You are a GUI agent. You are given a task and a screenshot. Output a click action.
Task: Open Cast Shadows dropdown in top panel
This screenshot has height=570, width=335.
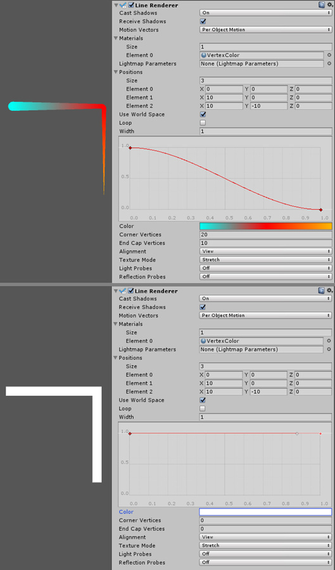(x=265, y=13)
